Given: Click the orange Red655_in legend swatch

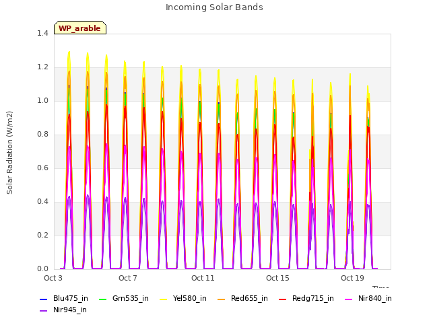Looking at the screenshot, I should 222,299.
